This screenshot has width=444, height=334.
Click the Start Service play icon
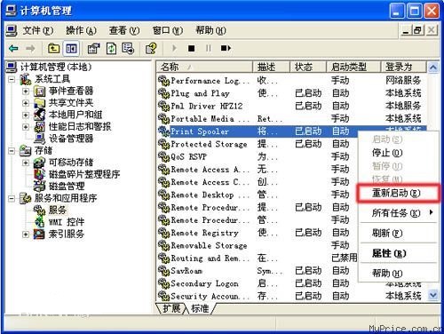[174, 48]
